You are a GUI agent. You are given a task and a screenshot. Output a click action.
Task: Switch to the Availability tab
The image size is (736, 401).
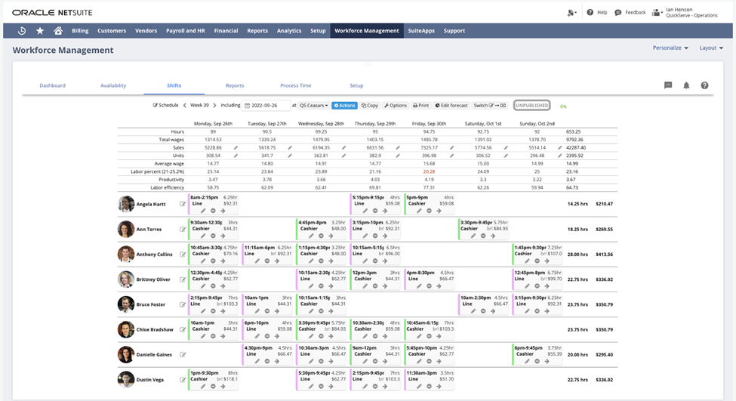pos(113,86)
